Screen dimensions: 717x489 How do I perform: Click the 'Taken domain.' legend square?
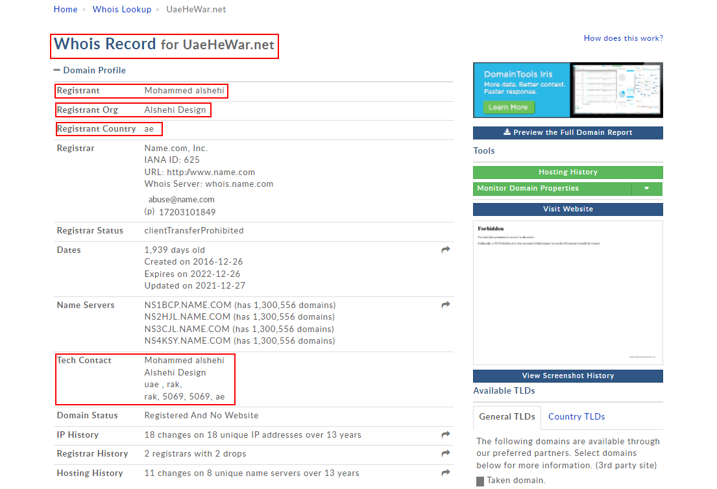click(x=480, y=481)
